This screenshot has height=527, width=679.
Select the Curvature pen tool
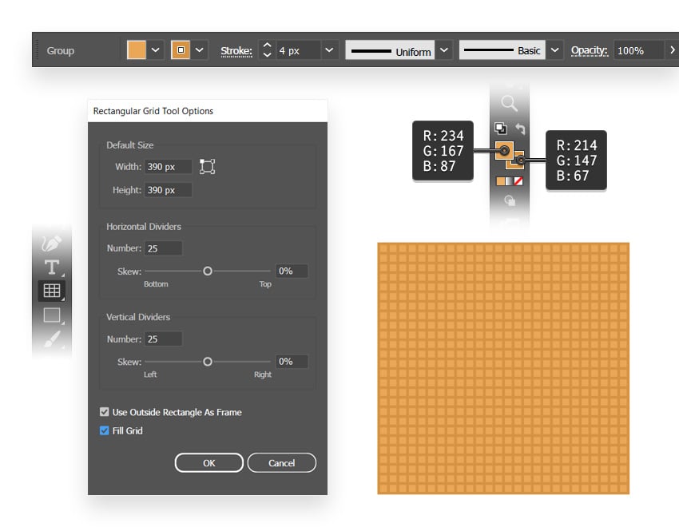click(52, 244)
